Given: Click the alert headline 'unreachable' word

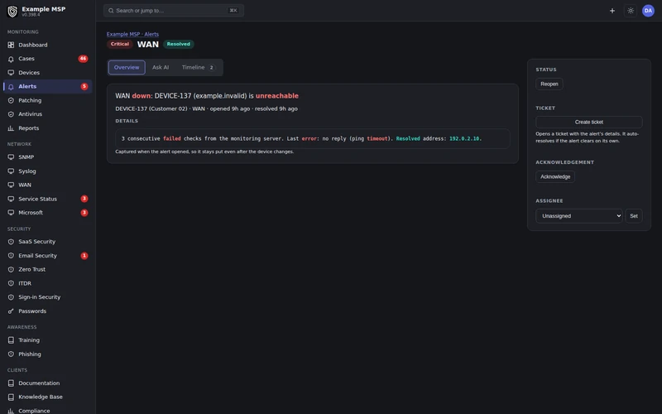Looking at the screenshot, I should (x=277, y=96).
